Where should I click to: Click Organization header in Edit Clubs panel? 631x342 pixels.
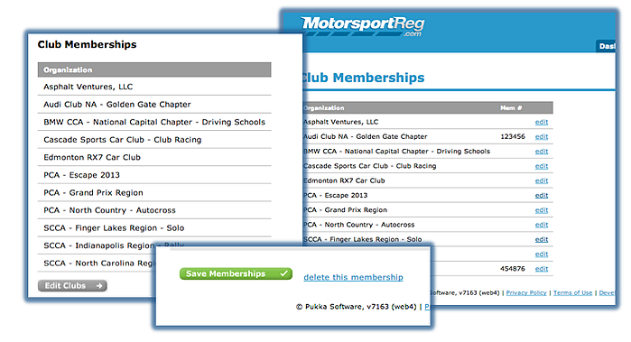coord(68,69)
